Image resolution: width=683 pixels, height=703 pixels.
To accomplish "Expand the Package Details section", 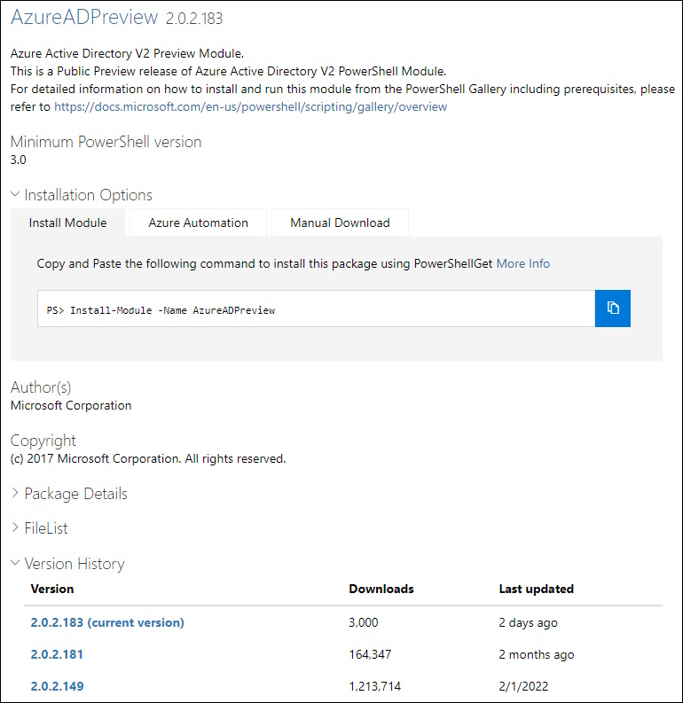I will tap(15, 494).
